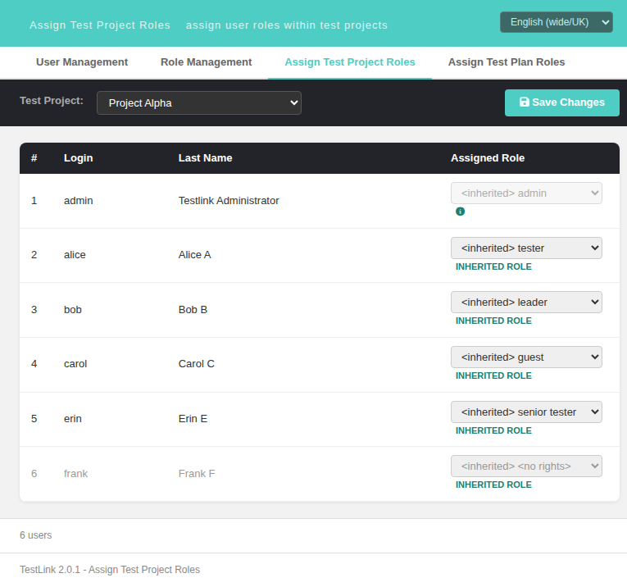Click the 'Alice A' last name cell

[194, 255]
